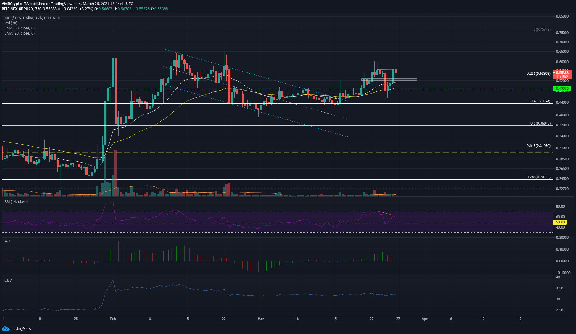Click the BITFINEX:XRPUSD, 720 header text
This screenshot has width=576, height=334.
(21, 9)
